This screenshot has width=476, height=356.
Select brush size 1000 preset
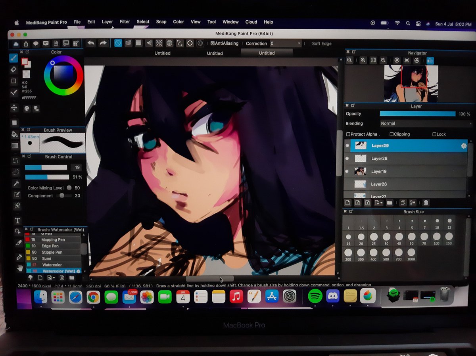(x=411, y=255)
